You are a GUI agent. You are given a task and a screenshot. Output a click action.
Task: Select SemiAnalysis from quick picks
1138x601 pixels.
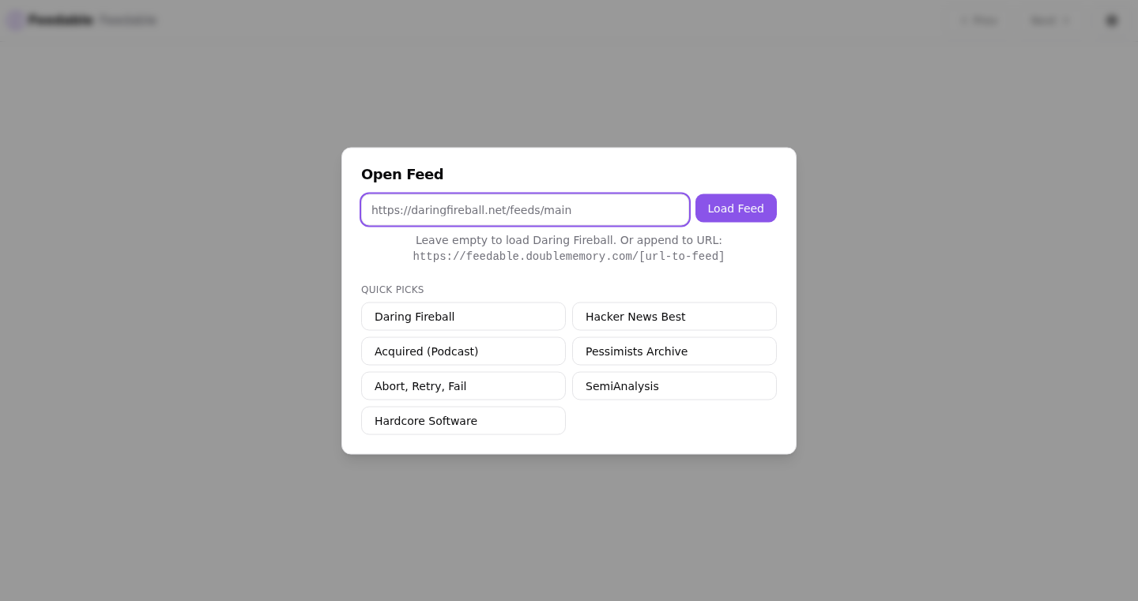click(x=674, y=386)
